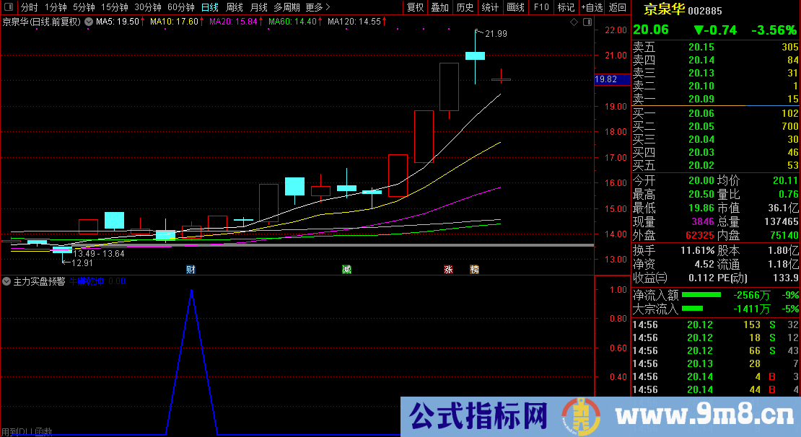Open F10 company information
Viewport: 801px width, 437px height.
pos(541,6)
